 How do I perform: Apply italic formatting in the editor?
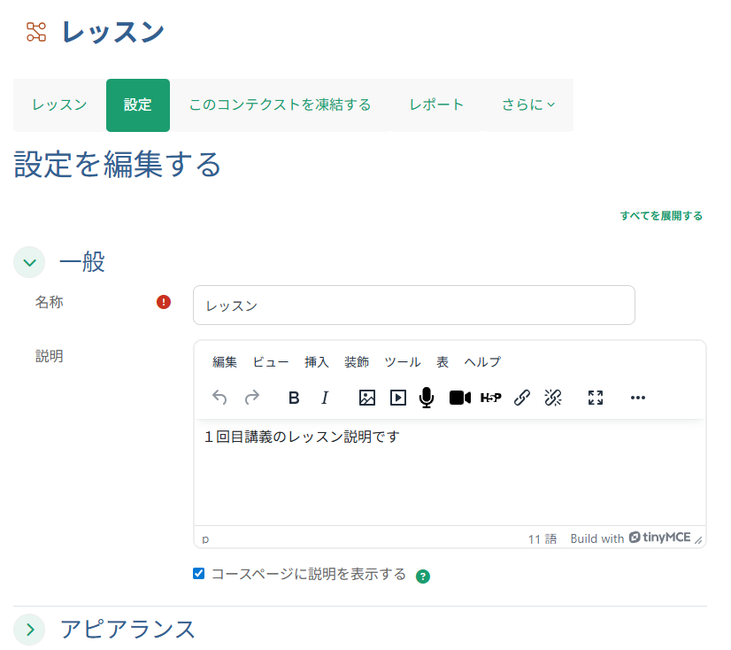click(x=325, y=398)
